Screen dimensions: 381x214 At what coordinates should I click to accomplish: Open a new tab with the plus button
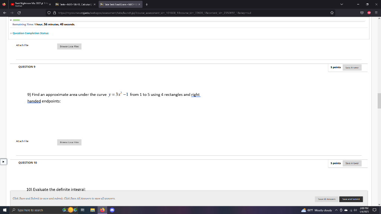[x=147, y=4]
